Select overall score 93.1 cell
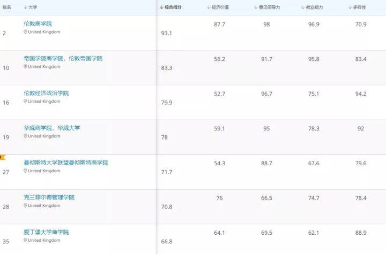This screenshot has width=386, height=254. coord(166,33)
